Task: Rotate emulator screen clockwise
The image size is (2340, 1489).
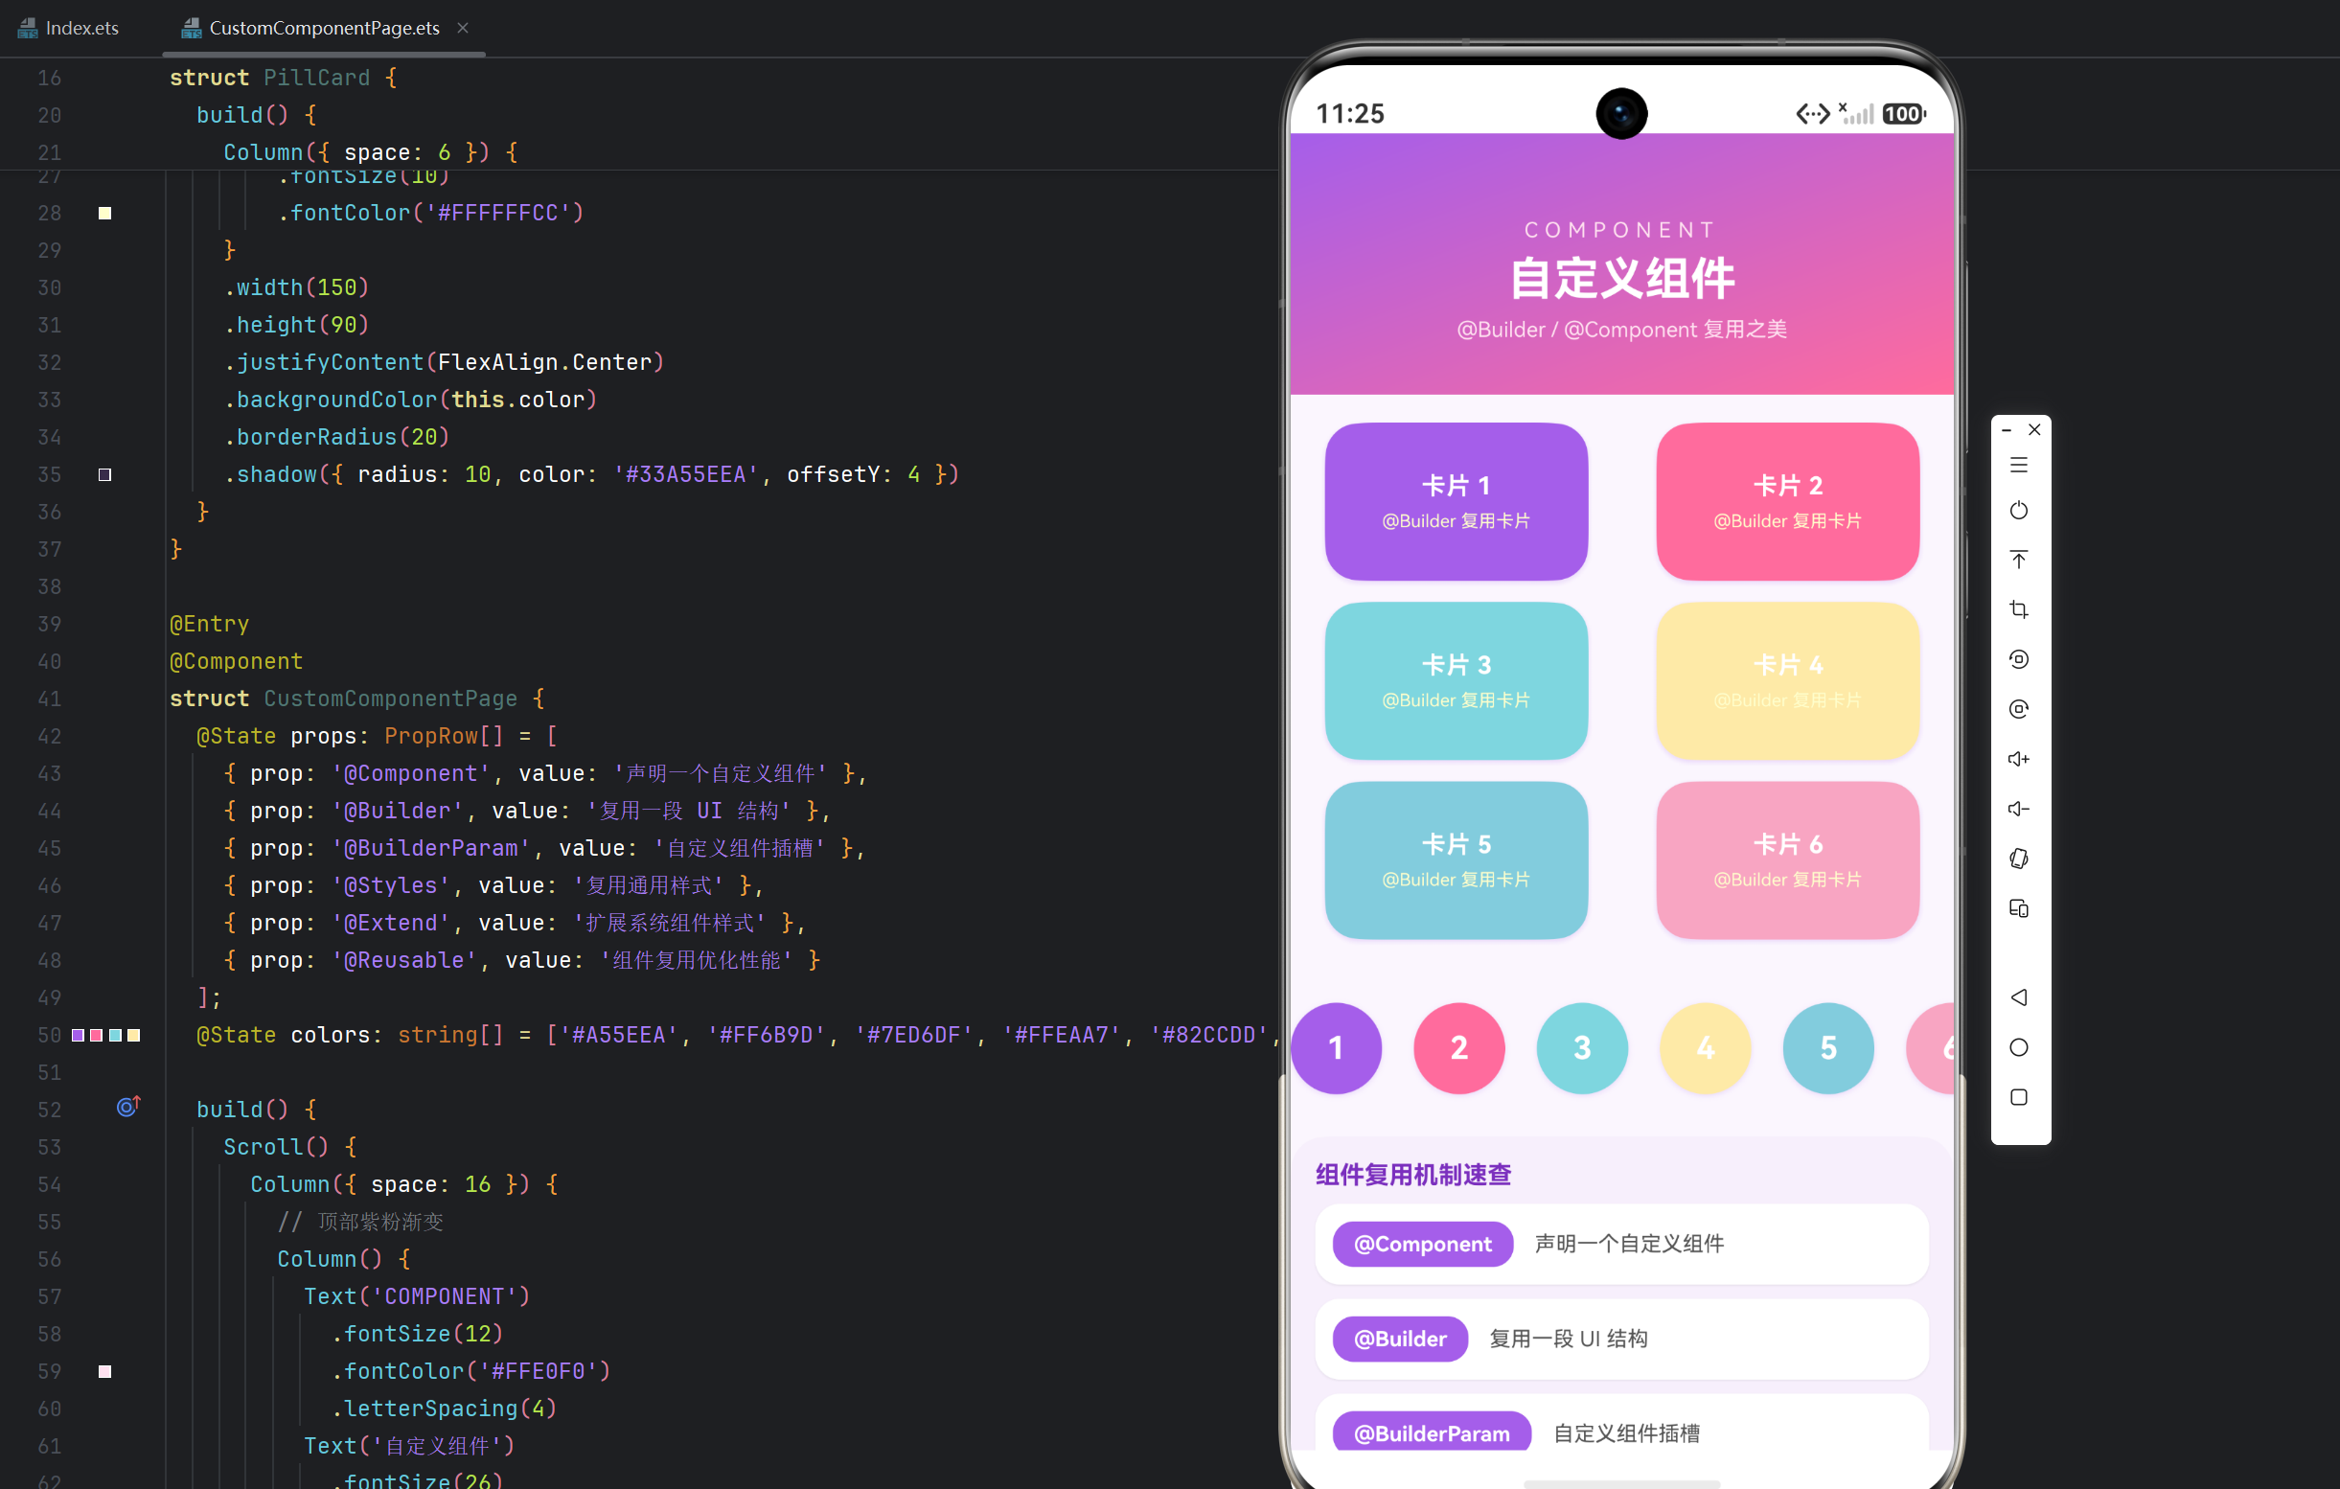Action: tap(2018, 708)
